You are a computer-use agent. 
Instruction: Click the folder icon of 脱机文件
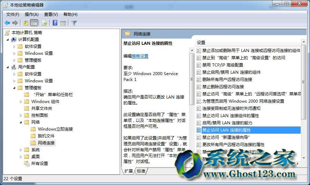[33, 136]
